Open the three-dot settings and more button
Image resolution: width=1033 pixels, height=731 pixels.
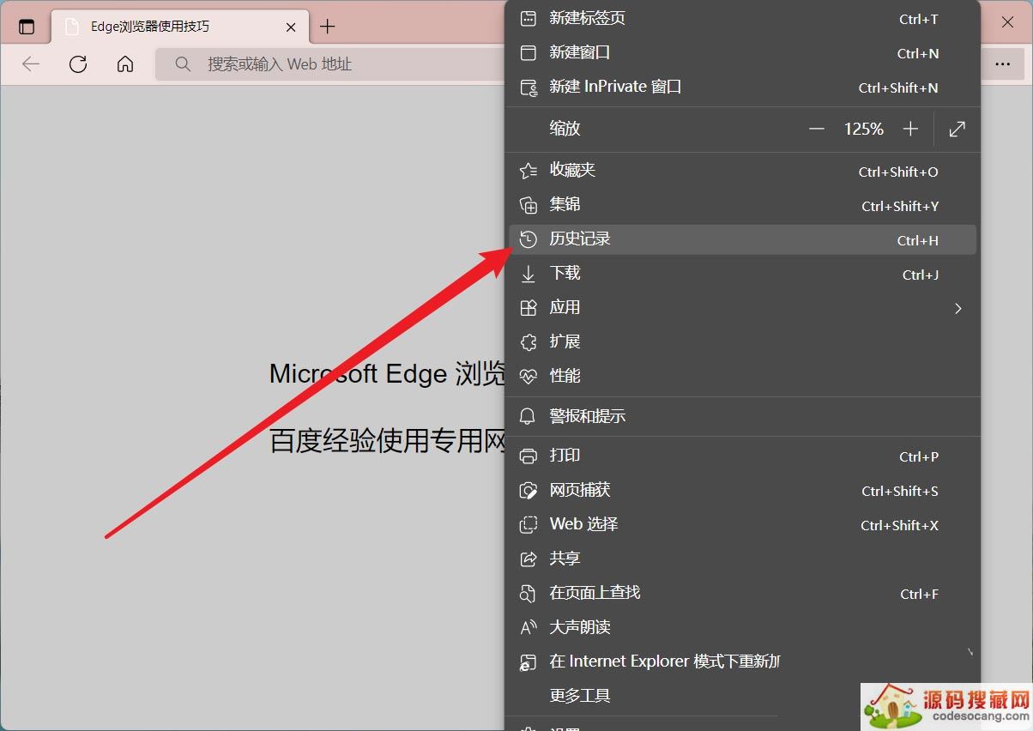click(x=1002, y=64)
